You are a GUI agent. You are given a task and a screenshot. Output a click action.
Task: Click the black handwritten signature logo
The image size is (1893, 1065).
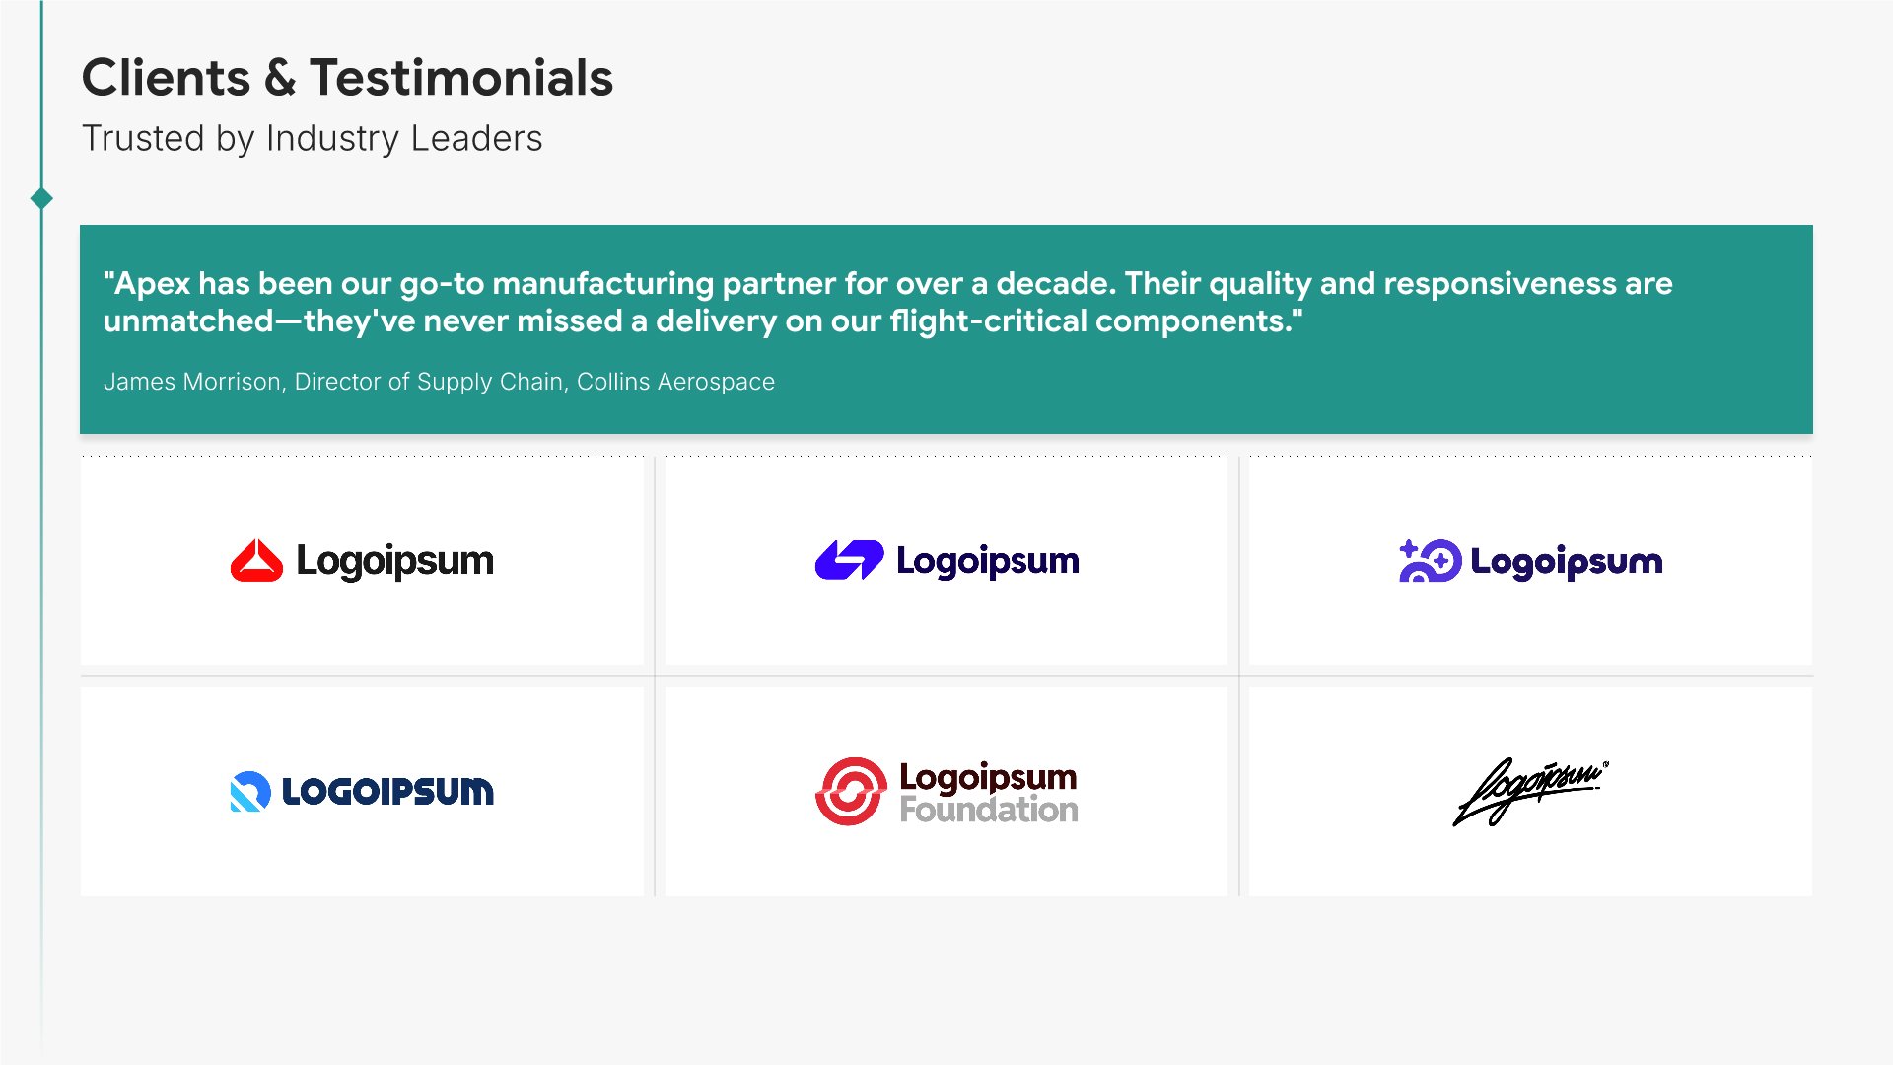click(1529, 791)
